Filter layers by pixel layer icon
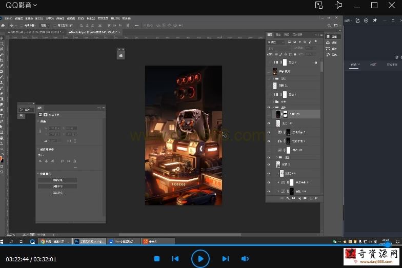402x268 pixels. tap(289, 42)
